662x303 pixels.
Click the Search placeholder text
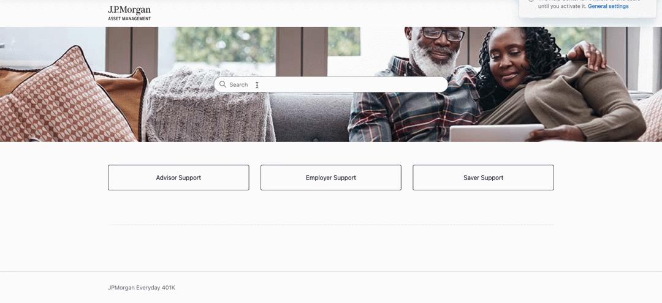(x=238, y=84)
